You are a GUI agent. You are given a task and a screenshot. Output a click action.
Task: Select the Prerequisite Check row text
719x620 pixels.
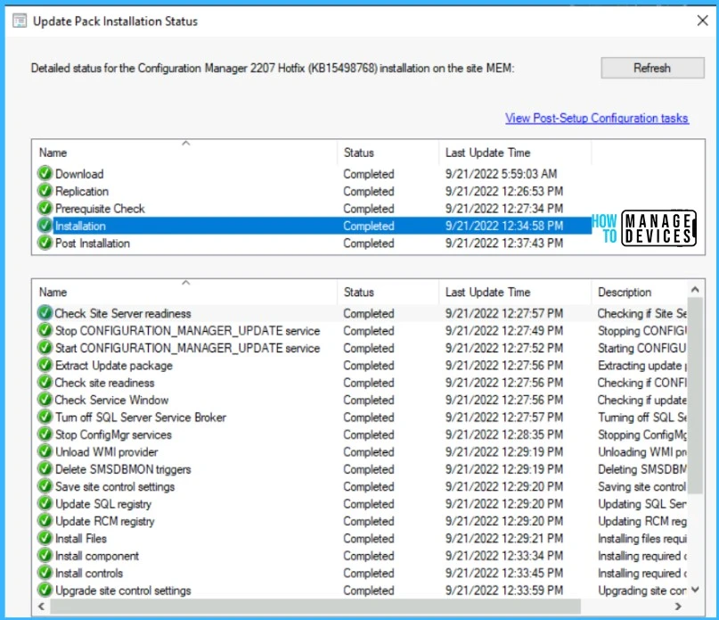click(x=100, y=209)
